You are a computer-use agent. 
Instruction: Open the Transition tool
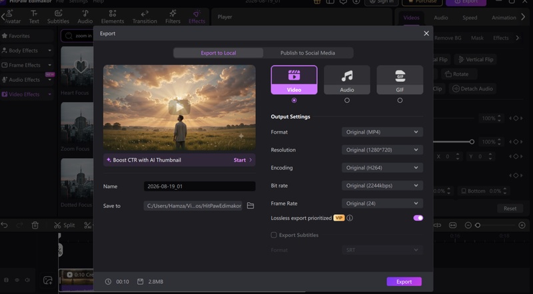pyautogui.click(x=145, y=17)
